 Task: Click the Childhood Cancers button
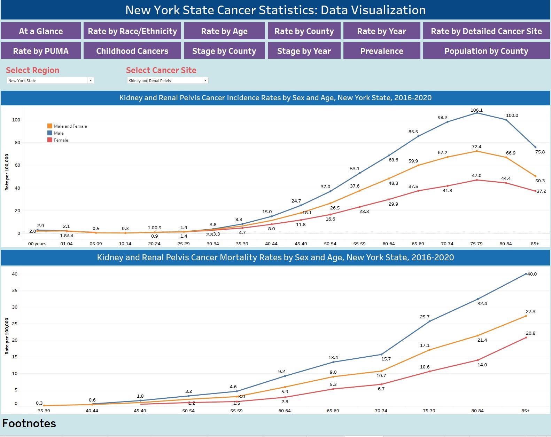132,51
